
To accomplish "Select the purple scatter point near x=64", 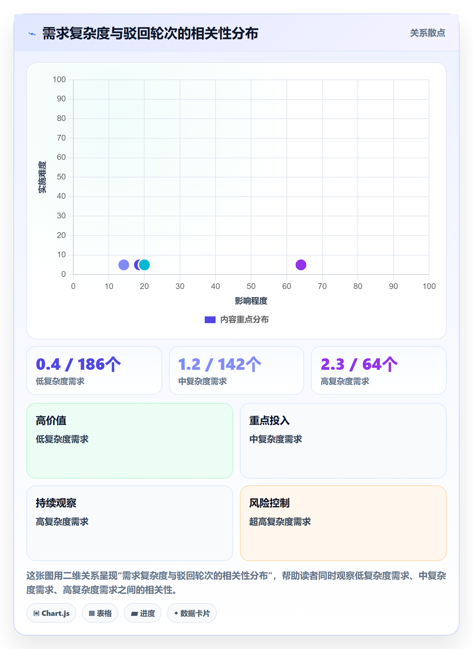I will 301,265.
